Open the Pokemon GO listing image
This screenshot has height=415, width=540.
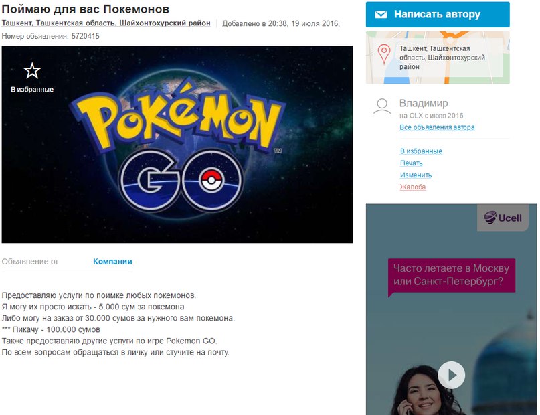click(177, 145)
